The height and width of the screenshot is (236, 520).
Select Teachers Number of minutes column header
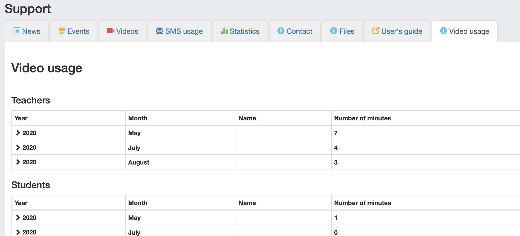(x=362, y=118)
